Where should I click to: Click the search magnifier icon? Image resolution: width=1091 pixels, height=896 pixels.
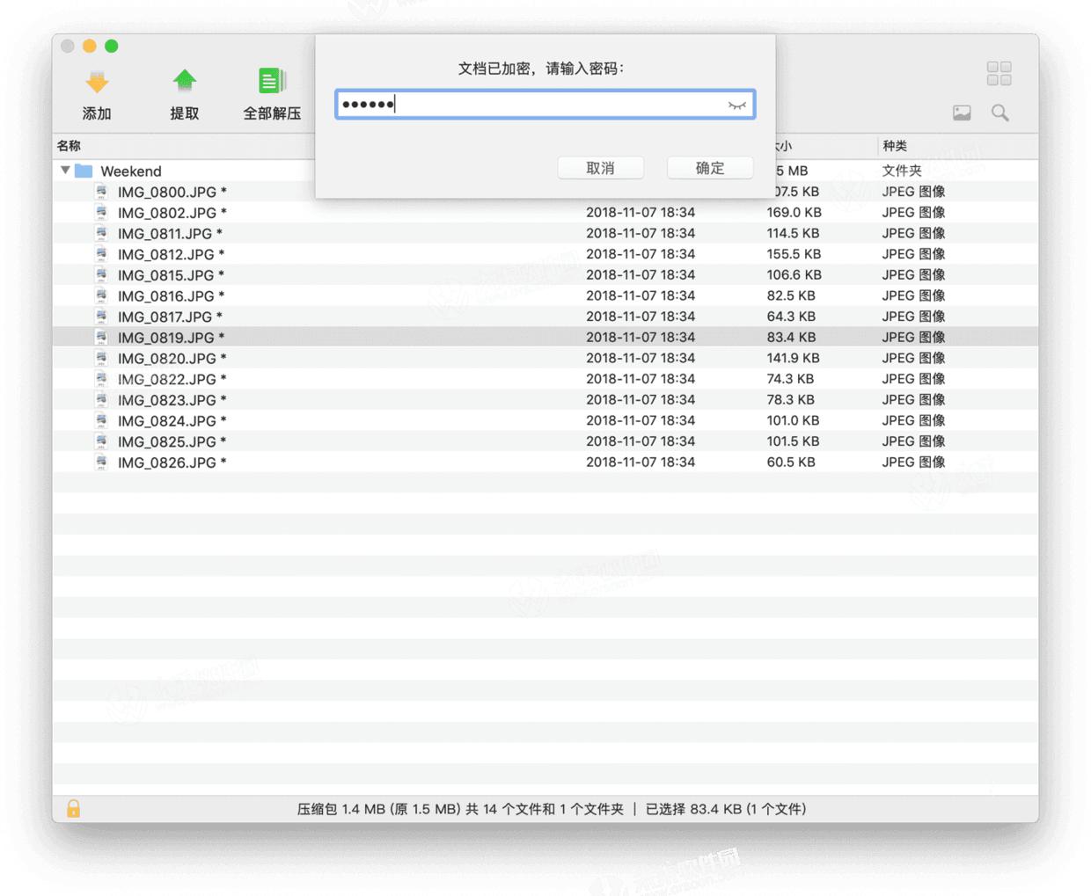(x=1000, y=113)
